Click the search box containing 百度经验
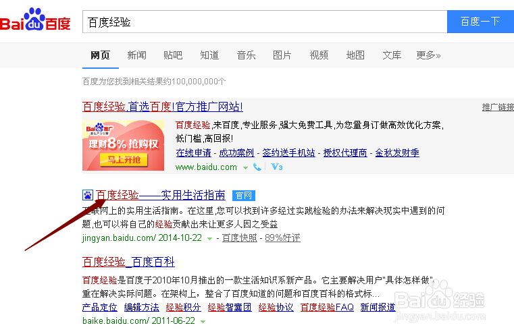Image resolution: width=514 pixels, height=334 pixels. click(x=265, y=22)
